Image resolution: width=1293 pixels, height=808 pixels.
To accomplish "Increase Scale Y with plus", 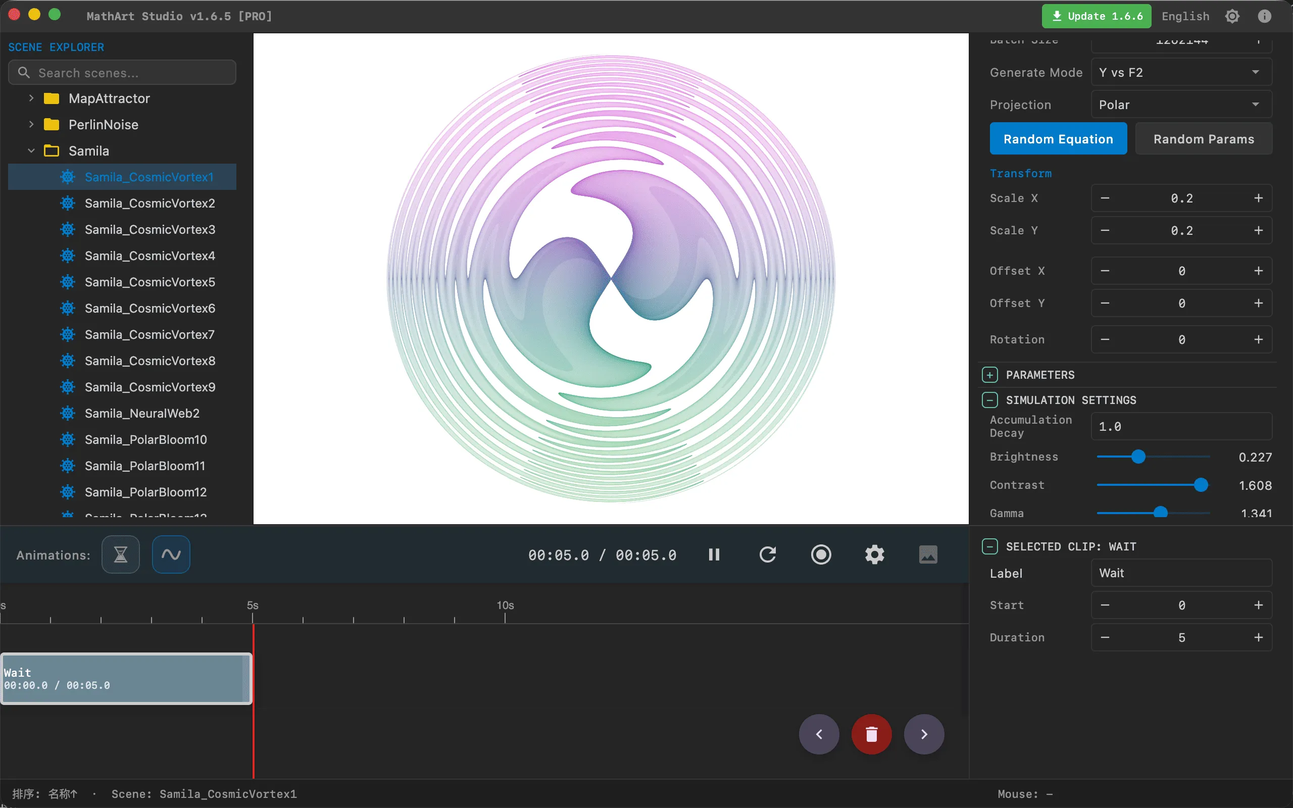I will click(x=1258, y=230).
